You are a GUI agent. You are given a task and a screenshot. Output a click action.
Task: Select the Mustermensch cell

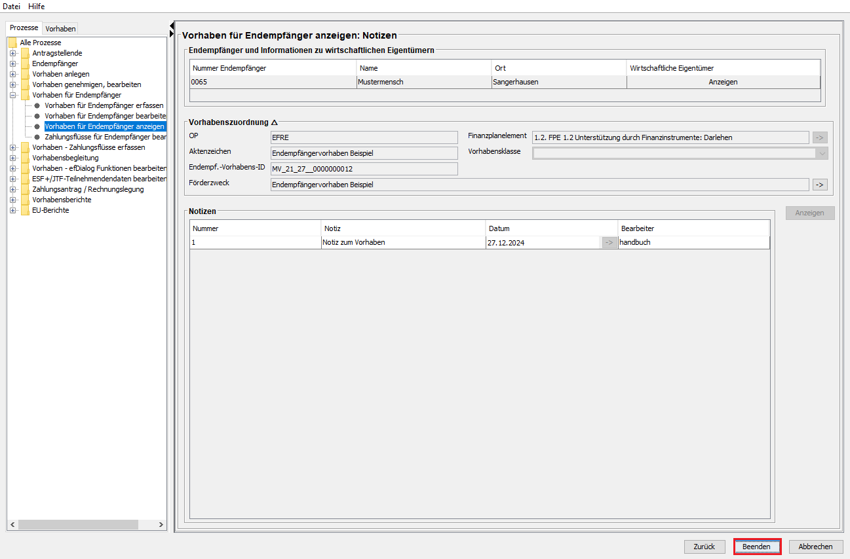424,82
